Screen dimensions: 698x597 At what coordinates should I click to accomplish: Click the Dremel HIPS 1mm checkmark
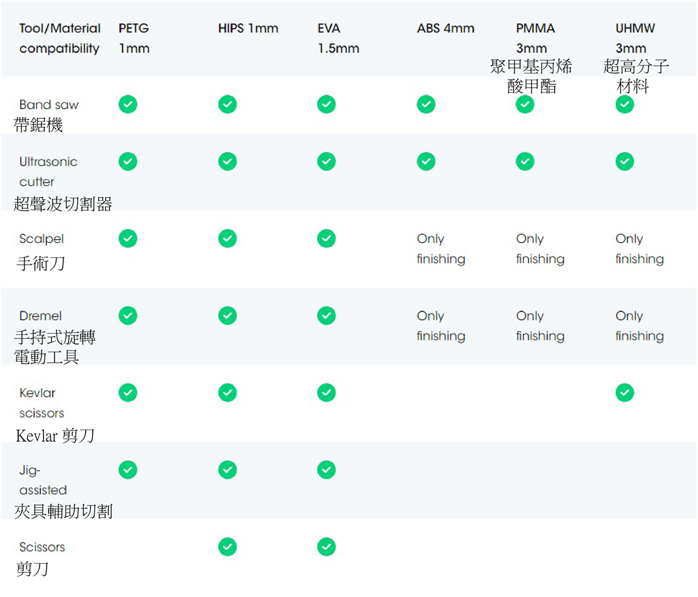pyautogui.click(x=227, y=316)
